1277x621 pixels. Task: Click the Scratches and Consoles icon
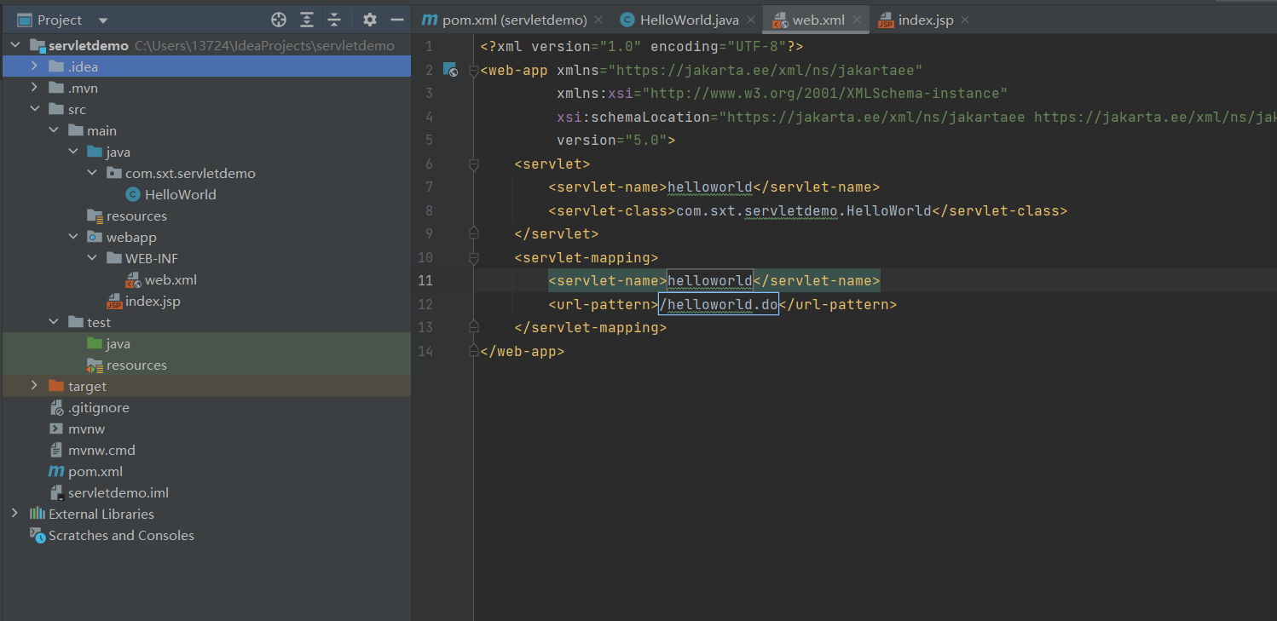click(x=38, y=535)
